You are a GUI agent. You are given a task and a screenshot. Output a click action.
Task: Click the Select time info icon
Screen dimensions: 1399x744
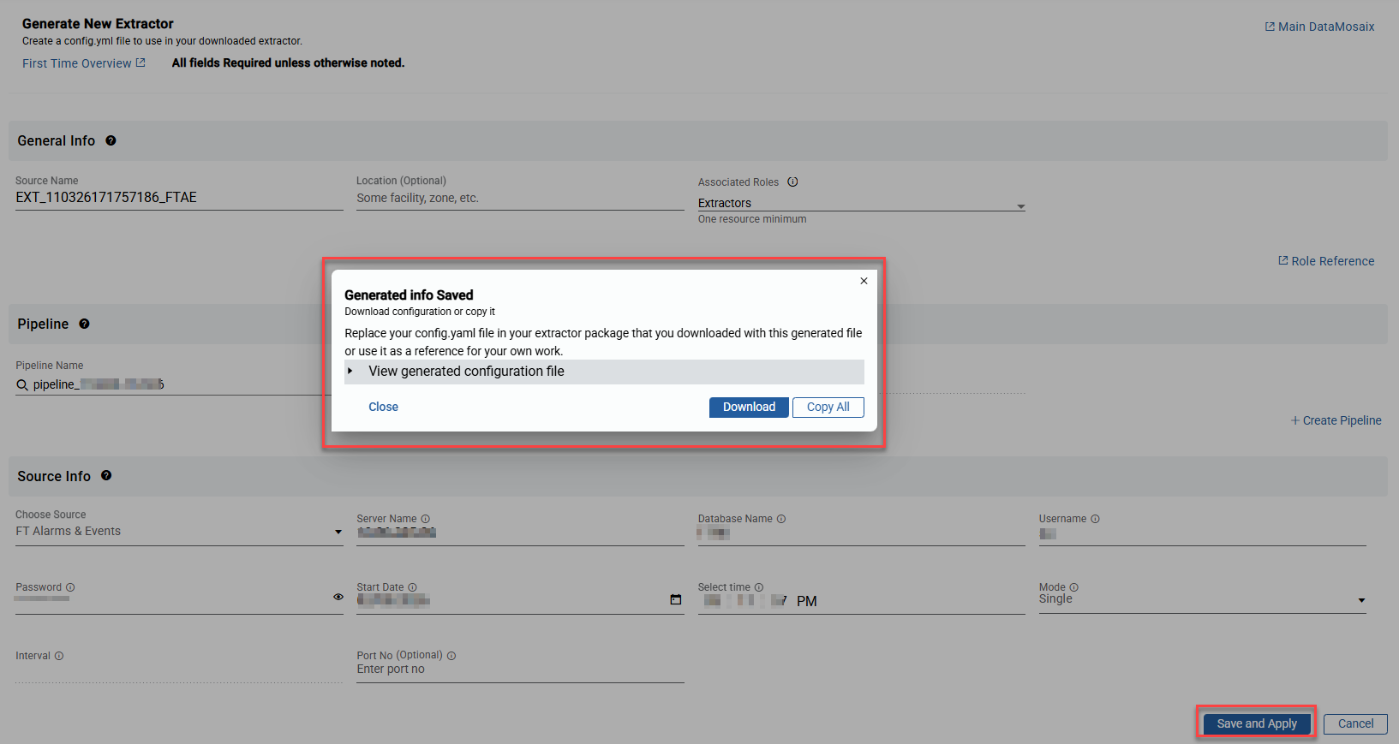point(759,587)
